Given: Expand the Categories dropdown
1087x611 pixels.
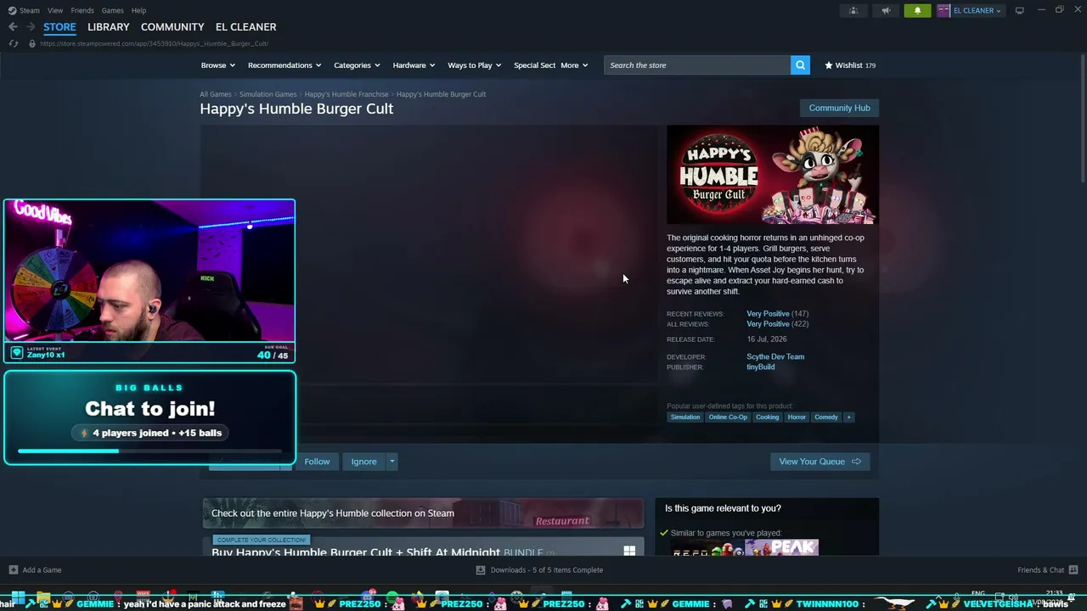Looking at the screenshot, I should coord(357,65).
